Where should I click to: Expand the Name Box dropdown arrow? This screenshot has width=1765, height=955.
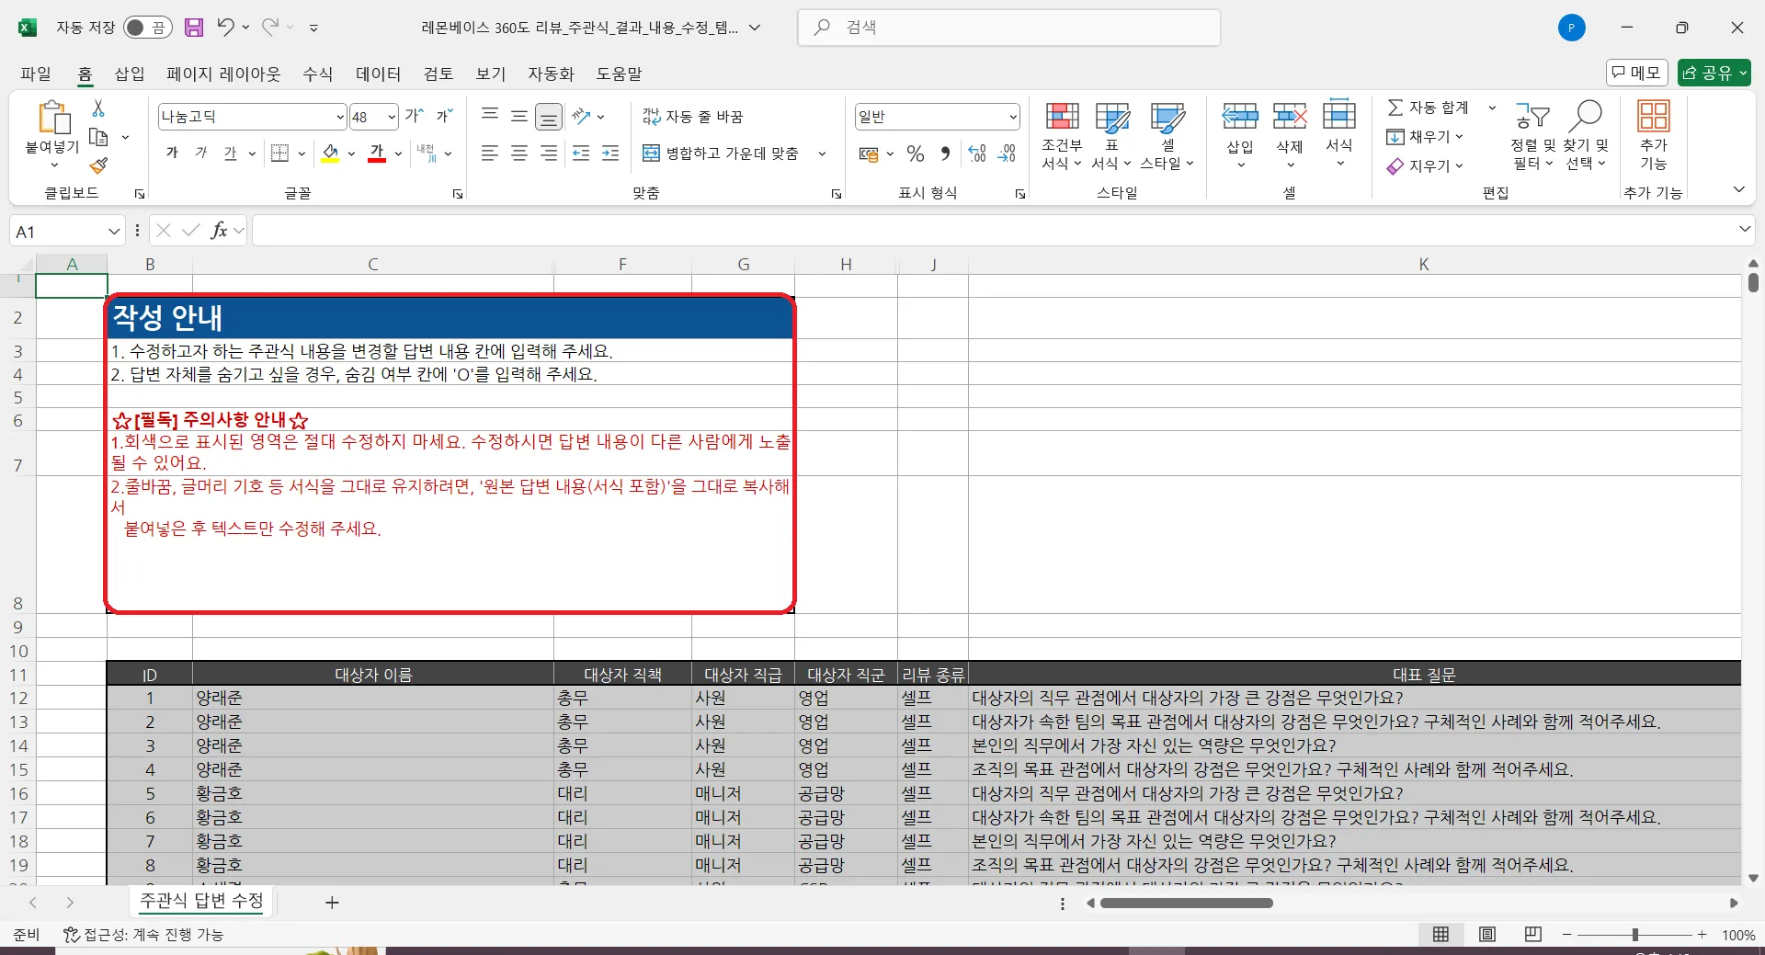114,232
